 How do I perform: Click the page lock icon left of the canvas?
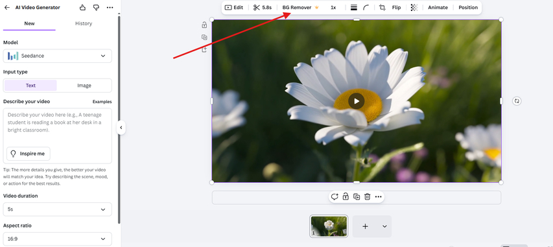tap(204, 25)
